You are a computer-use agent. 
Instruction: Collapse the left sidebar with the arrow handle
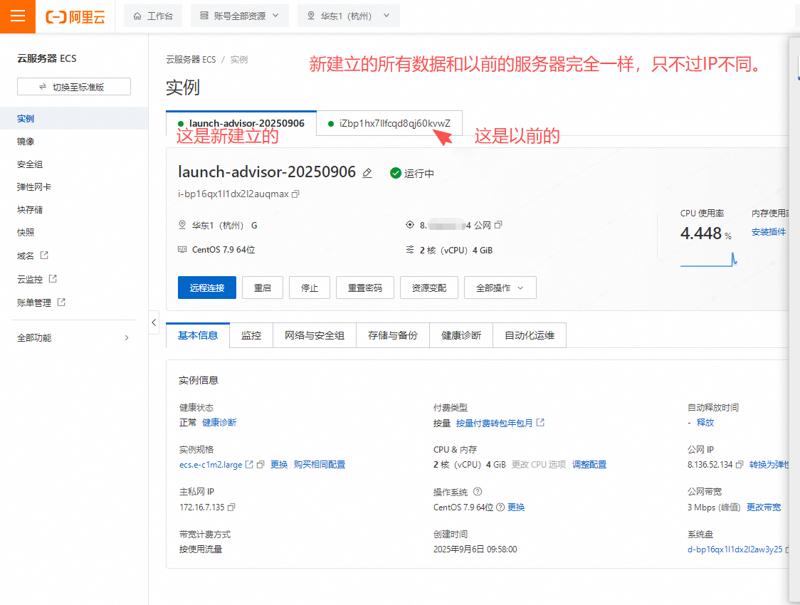pos(154,322)
